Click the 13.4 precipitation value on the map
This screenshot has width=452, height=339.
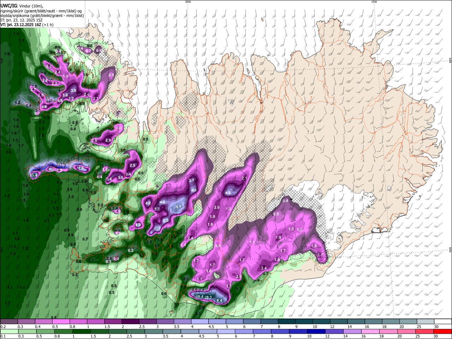(x=34, y=175)
